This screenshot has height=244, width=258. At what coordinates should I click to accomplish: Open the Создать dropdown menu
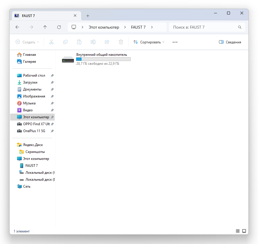(x=27, y=42)
